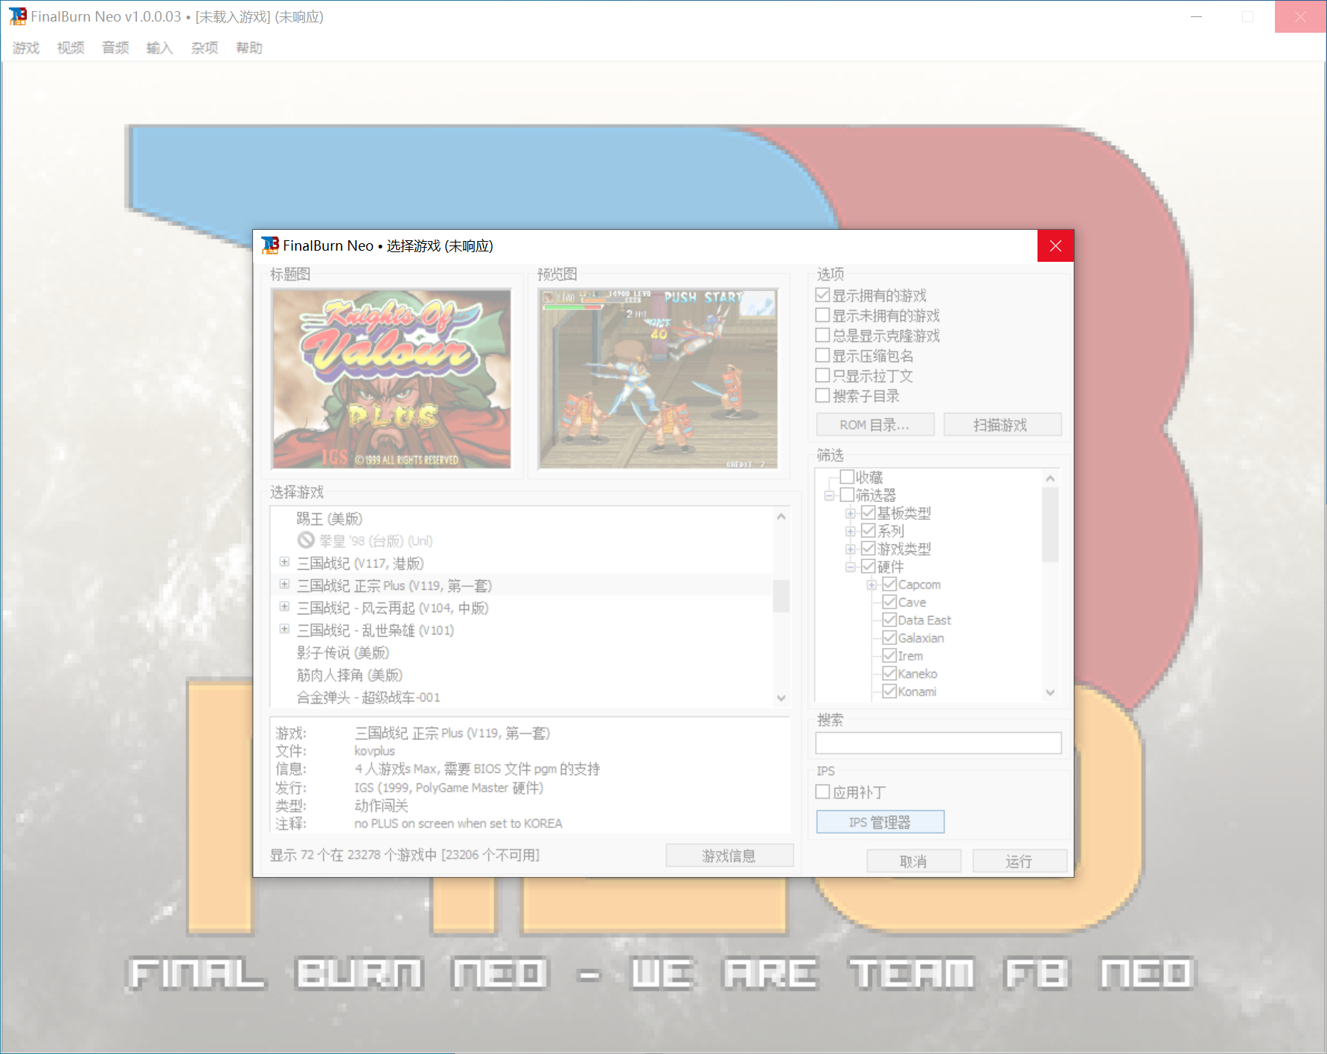
Task: Open the 杂项 menu
Action: pyautogui.click(x=205, y=48)
